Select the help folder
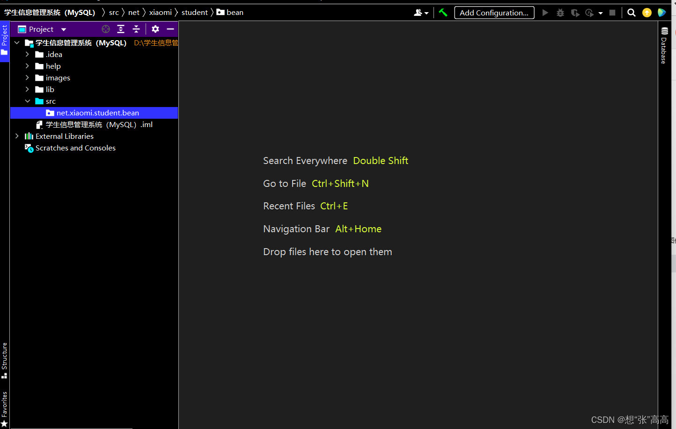 pyautogui.click(x=48, y=66)
